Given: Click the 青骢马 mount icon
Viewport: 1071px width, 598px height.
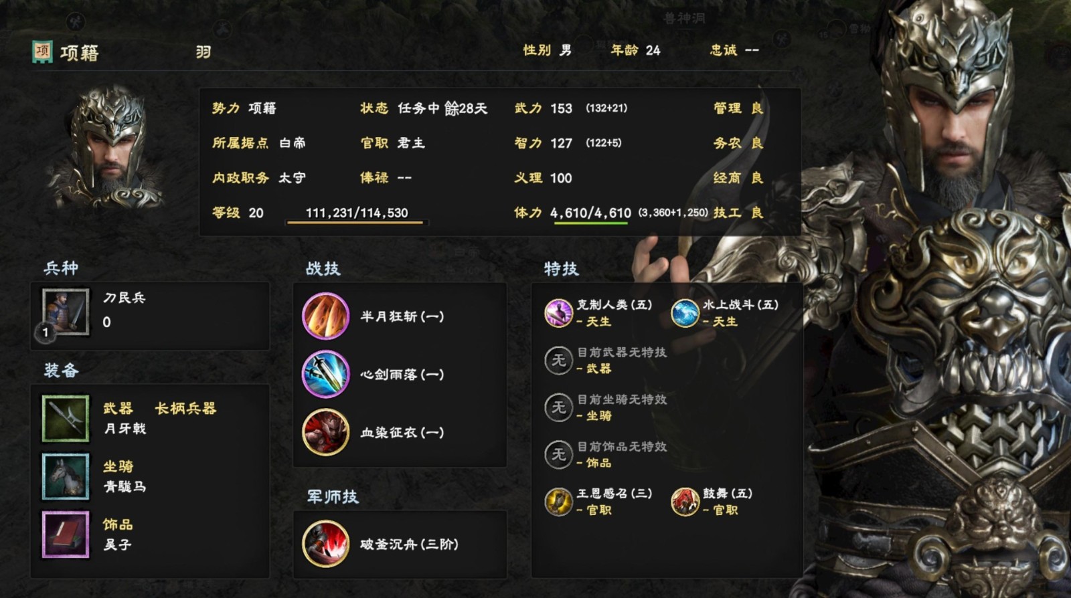Looking at the screenshot, I should [66, 476].
